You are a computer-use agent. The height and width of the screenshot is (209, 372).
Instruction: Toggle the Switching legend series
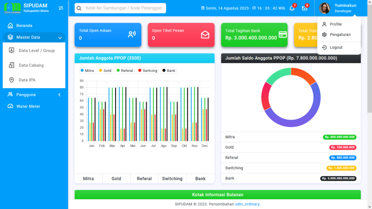point(147,70)
